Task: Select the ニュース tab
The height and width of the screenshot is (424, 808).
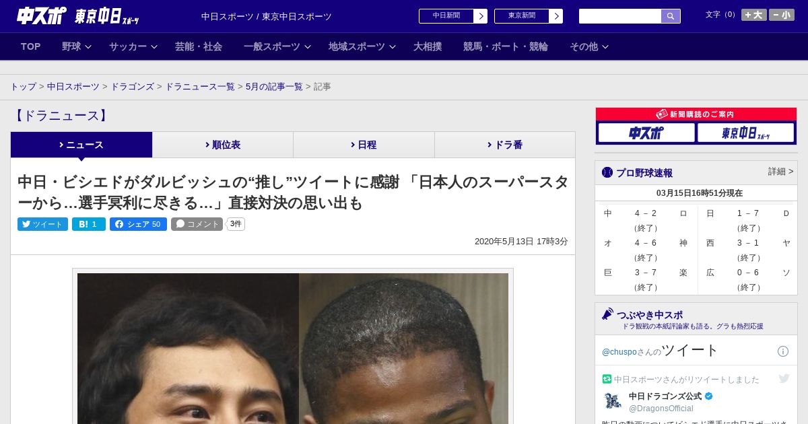Action: 81,145
